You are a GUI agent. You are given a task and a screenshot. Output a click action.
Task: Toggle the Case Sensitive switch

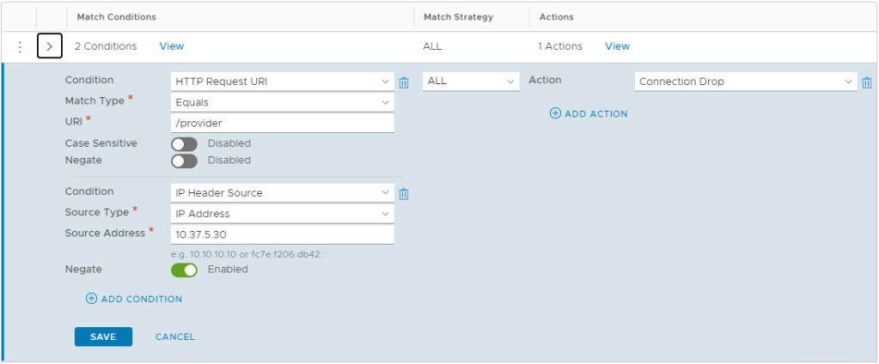point(184,144)
